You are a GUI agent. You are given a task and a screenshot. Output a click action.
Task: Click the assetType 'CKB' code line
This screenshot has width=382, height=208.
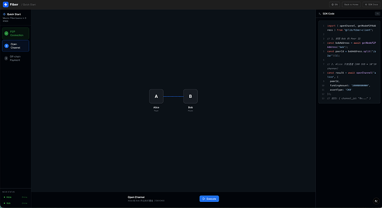point(341,90)
